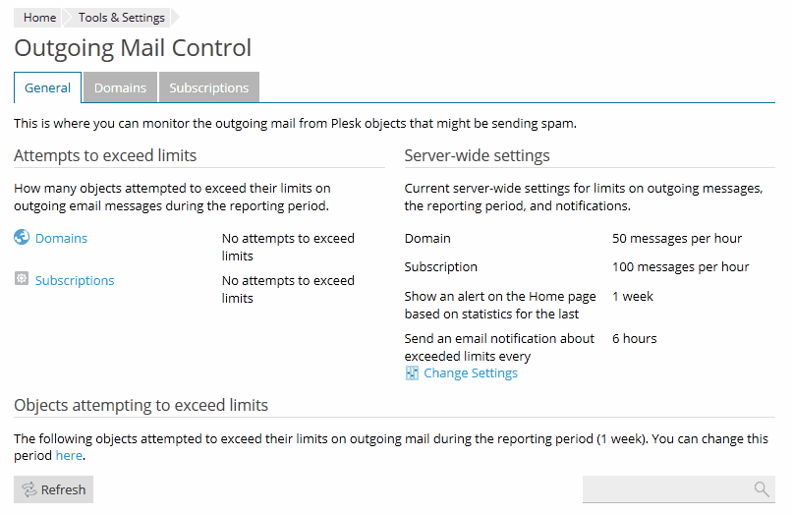The height and width of the screenshot is (515, 793).
Task: Click the magnifier icon in the search box
Action: (761, 489)
